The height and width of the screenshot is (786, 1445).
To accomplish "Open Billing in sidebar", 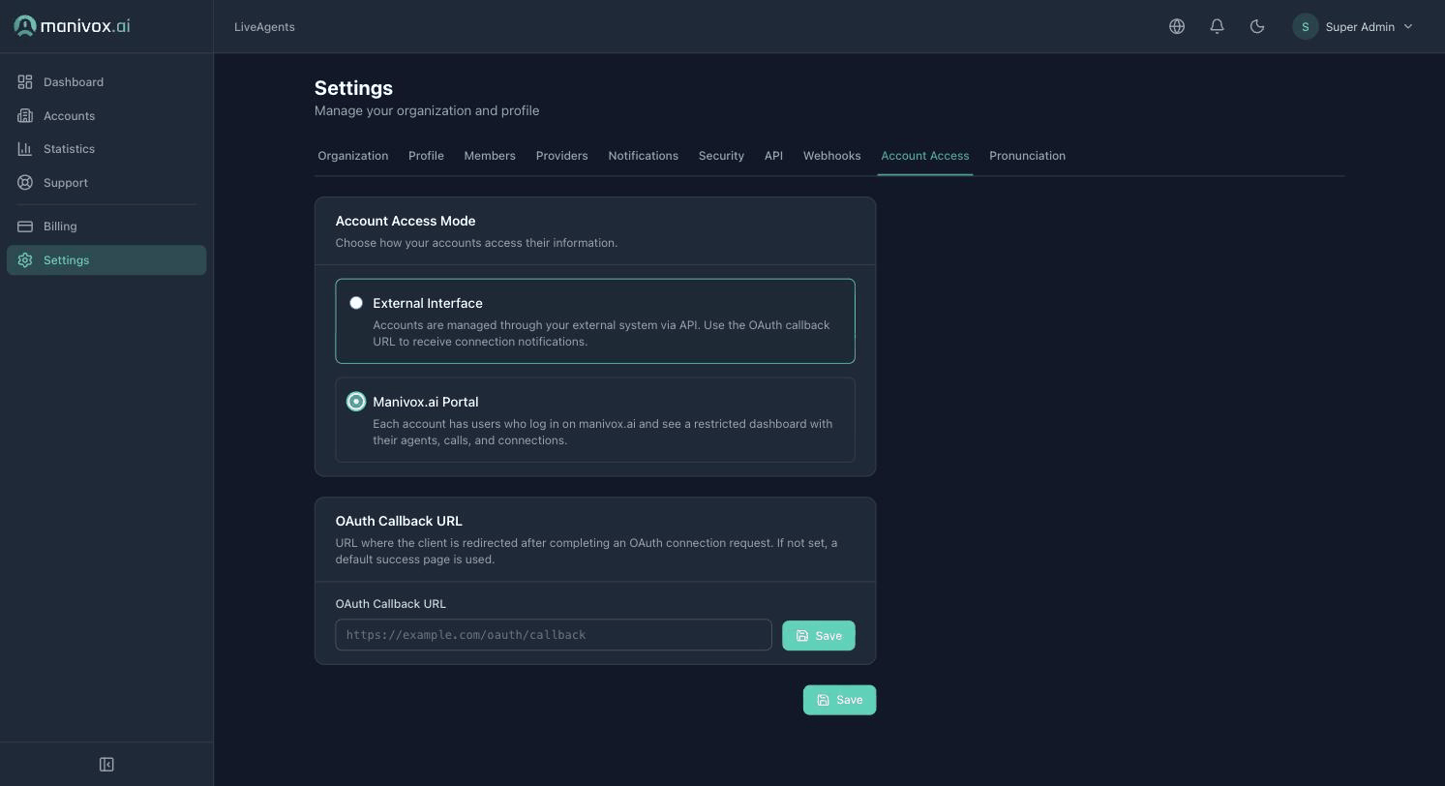I will pos(106,227).
